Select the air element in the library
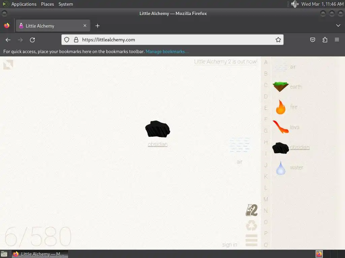 pyautogui.click(x=281, y=67)
